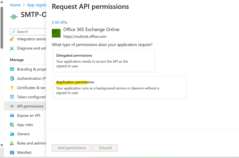Open Integration assistant menu item
Viewport: 239px width, 158px height.
click(25, 39)
